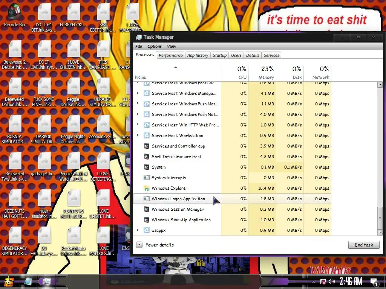Click the taskbar clock showing 2:46 AM

click(x=351, y=281)
